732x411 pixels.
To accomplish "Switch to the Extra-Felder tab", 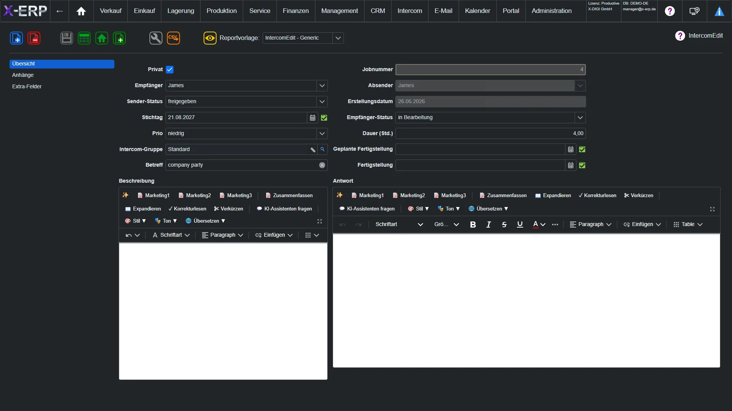I will (x=27, y=87).
